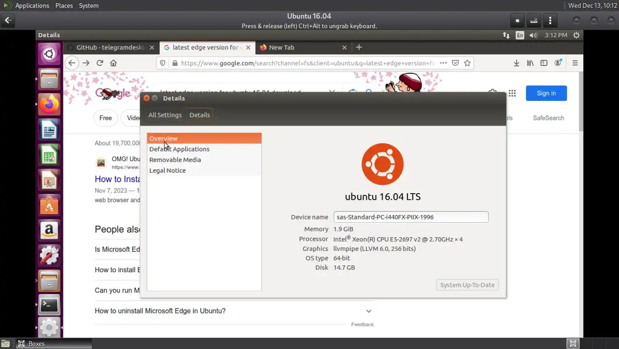Click Firefox back arrow button
The height and width of the screenshot is (349, 619).
pos(72,63)
